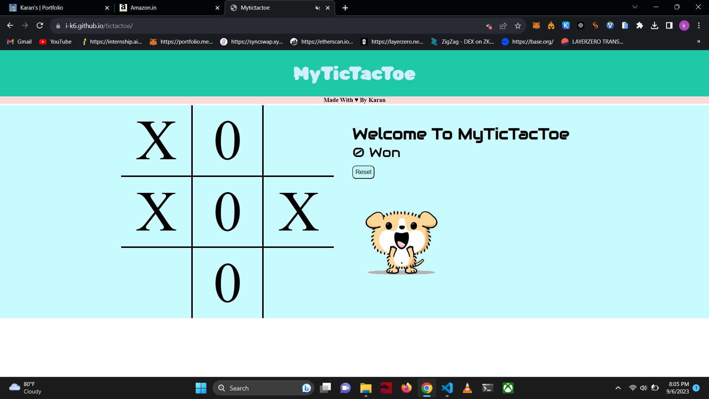Click the taskbar Search box
Image resolution: width=709 pixels, height=399 pixels.
263,388
